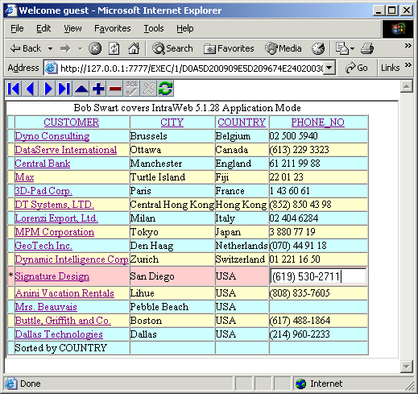Open the Forward history dropdown arrow
Viewport: 418px width, 394px height.
tap(80, 49)
